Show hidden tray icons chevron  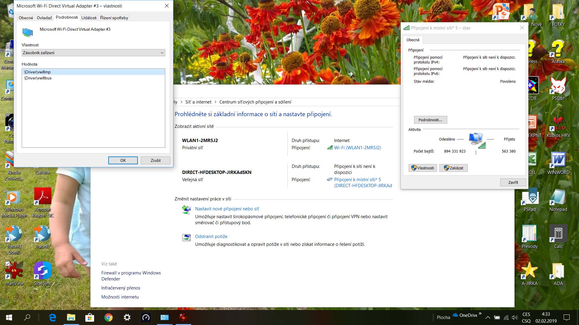(488, 317)
